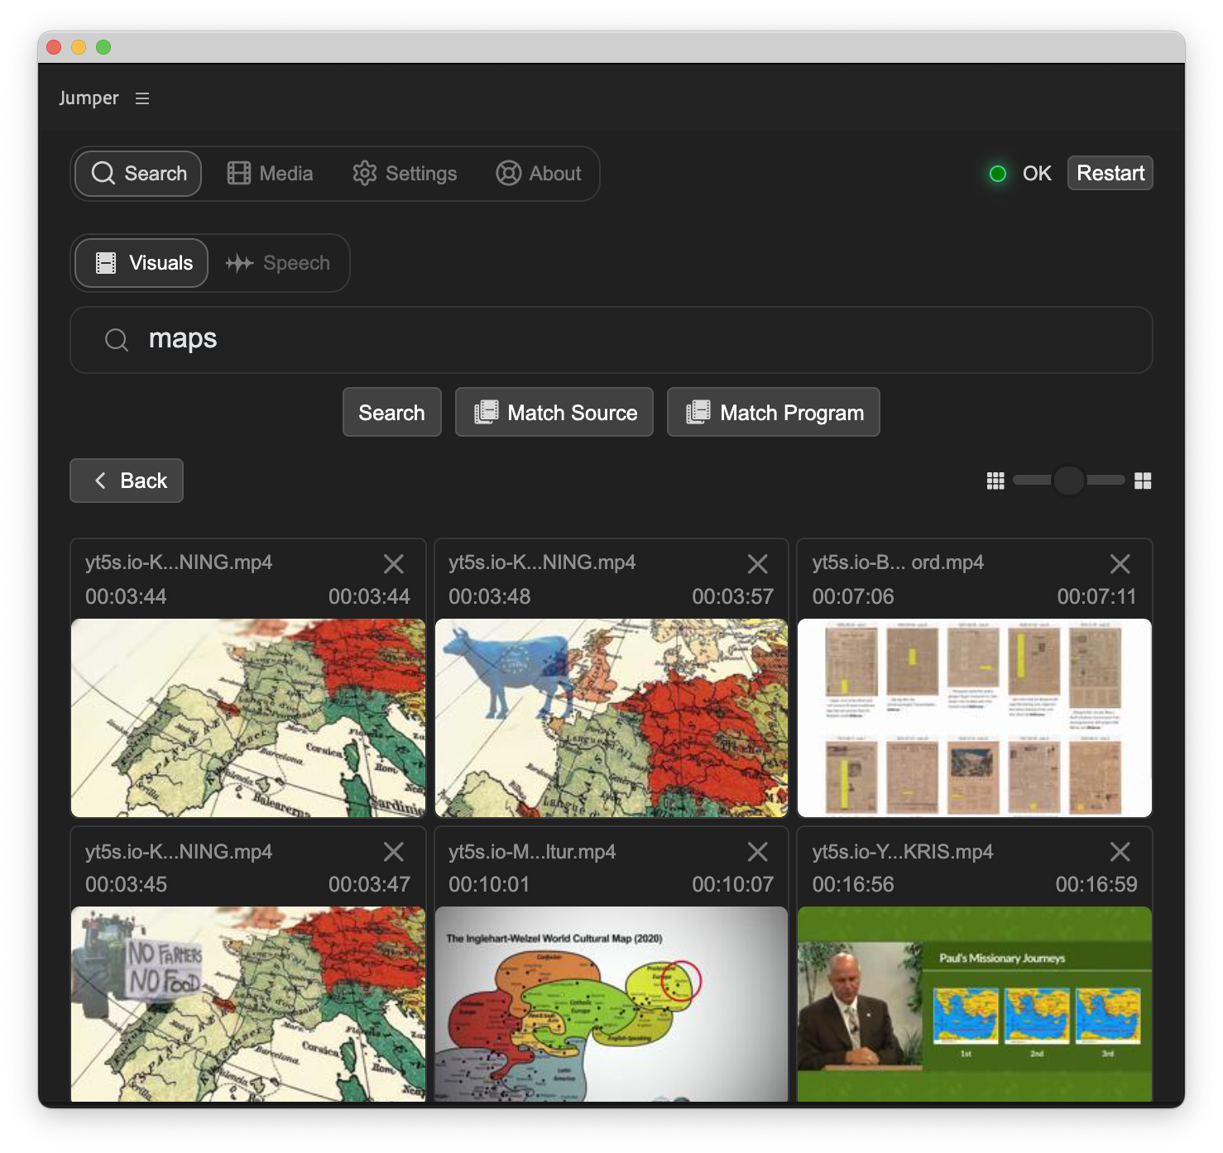Viewport: 1223px width, 1153px height.
Task: Go back using the Back button
Action: 127,481
